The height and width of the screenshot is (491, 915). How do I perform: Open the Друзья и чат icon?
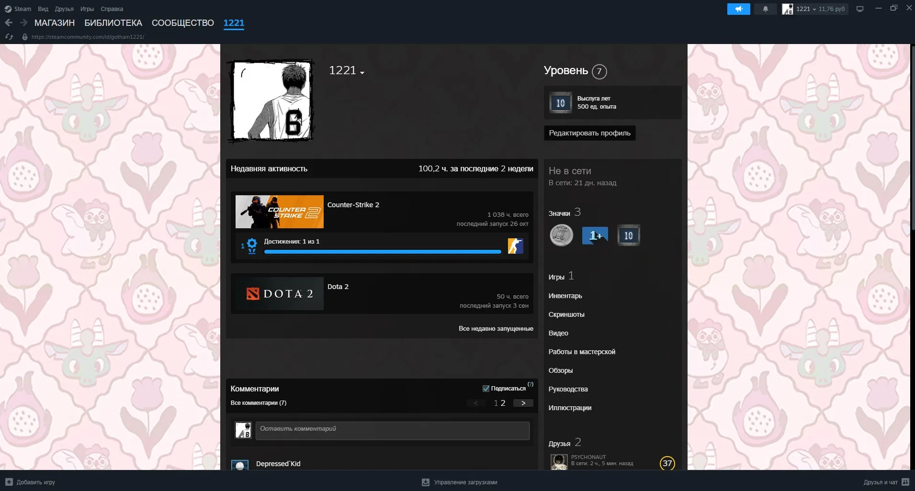[905, 482]
